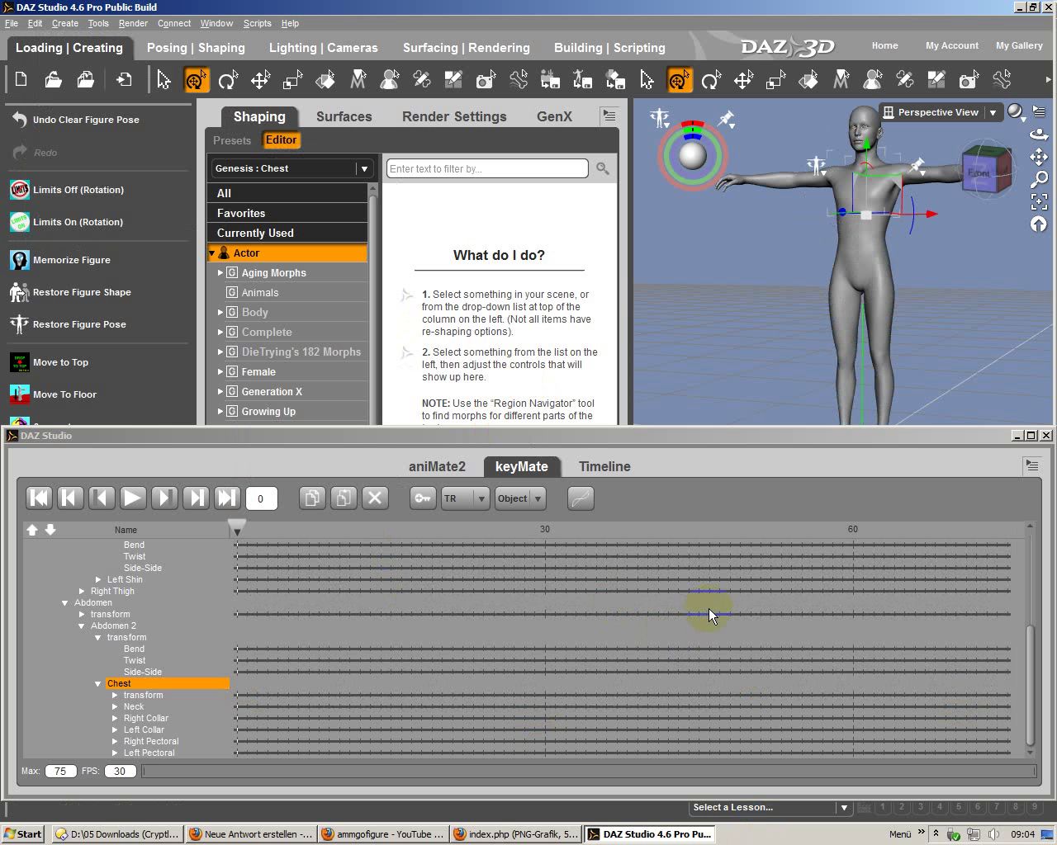The image size is (1057, 845).
Task: Expand the Aging Morphs tree group
Action: click(220, 273)
